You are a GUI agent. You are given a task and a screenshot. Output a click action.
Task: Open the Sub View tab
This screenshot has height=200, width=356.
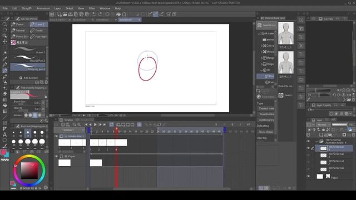326,19
